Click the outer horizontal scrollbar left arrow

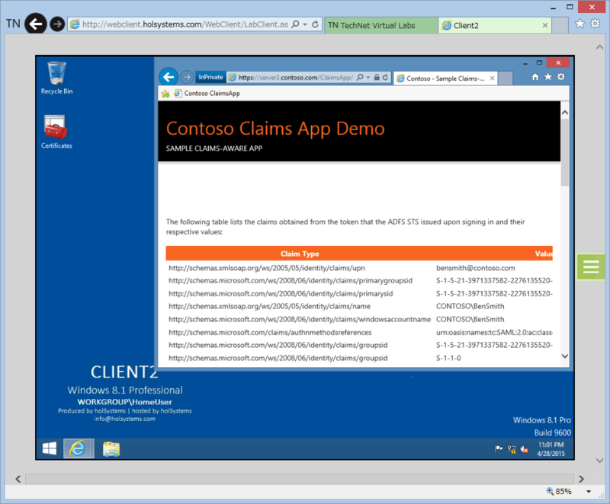point(18,479)
